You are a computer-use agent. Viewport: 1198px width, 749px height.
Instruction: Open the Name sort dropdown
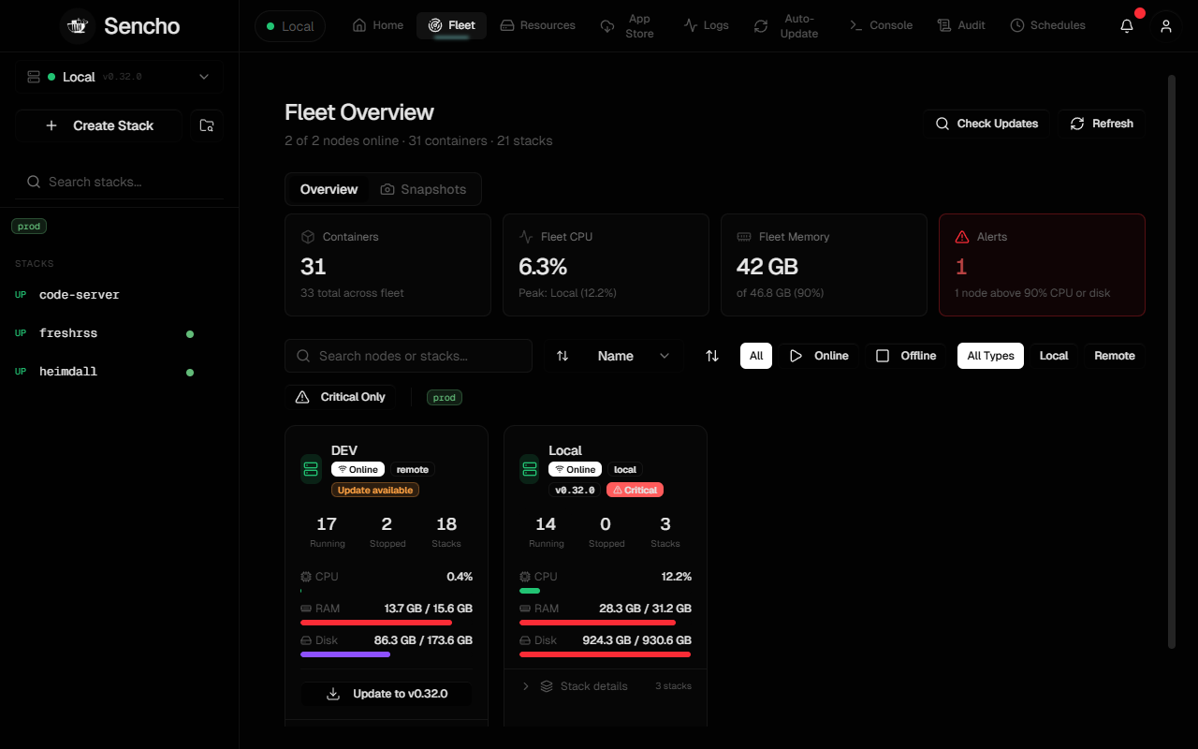[634, 356]
